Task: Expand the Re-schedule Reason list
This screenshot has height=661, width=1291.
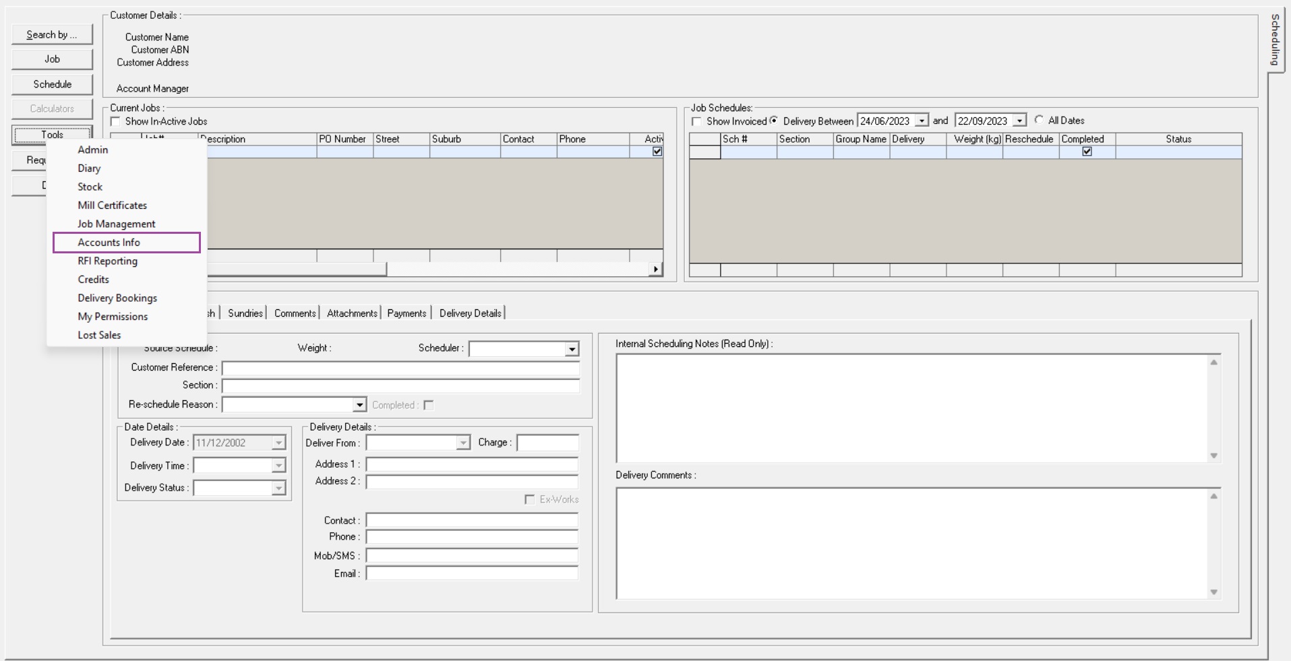Action: click(359, 405)
